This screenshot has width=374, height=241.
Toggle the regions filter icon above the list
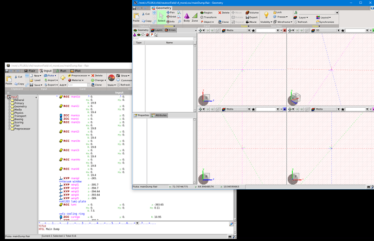pos(139,35)
